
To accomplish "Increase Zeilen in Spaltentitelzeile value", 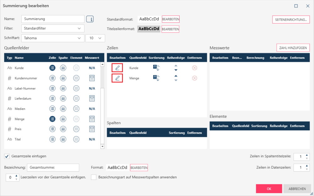I will pos(307,155).
